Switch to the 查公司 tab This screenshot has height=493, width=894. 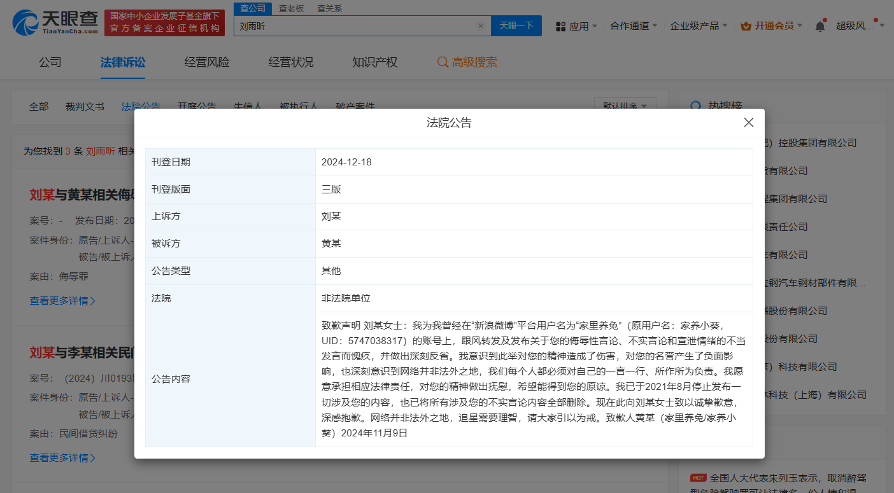pos(253,8)
